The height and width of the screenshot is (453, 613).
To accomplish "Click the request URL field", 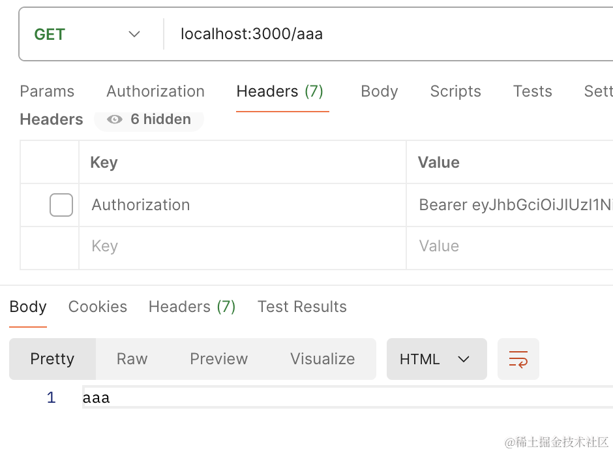I will pos(391,34).
